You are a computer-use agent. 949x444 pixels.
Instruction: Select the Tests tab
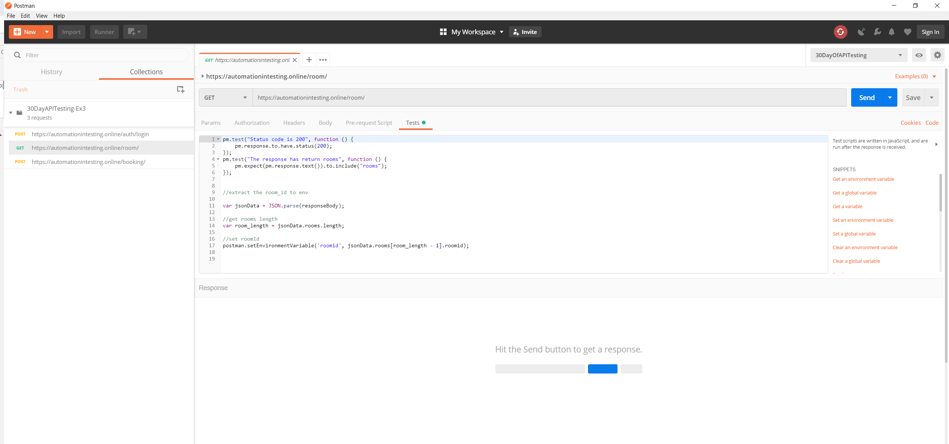tap(416, 123)
